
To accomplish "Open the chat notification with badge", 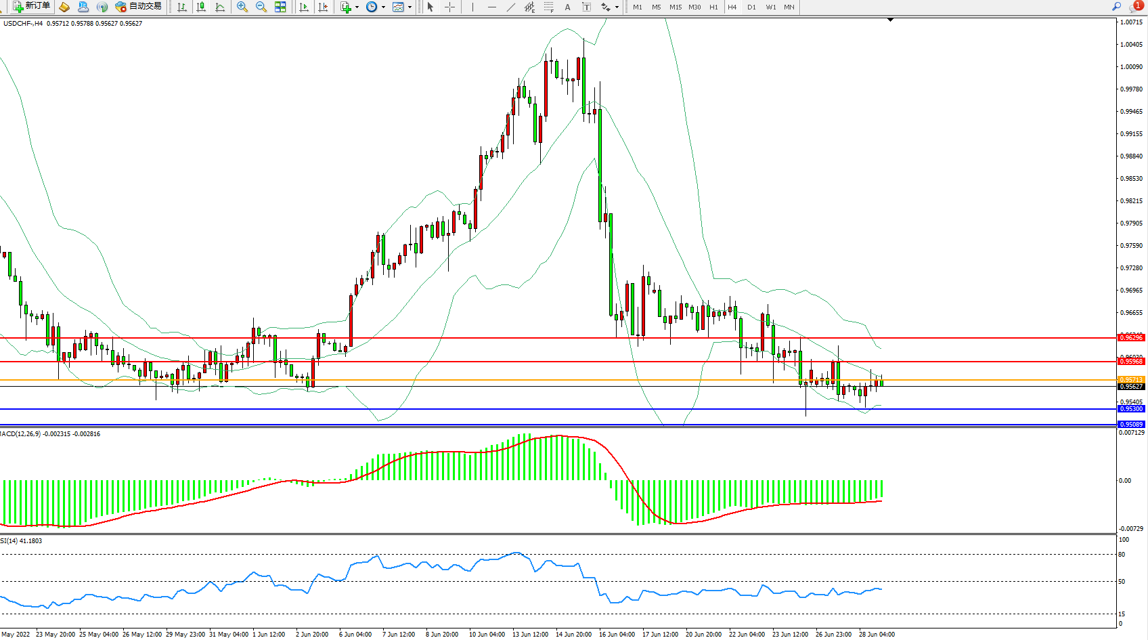I will click(1135, 7).
